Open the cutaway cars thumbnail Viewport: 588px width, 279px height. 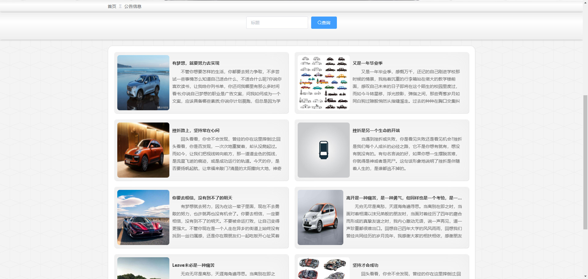click(x=323, y=268)
